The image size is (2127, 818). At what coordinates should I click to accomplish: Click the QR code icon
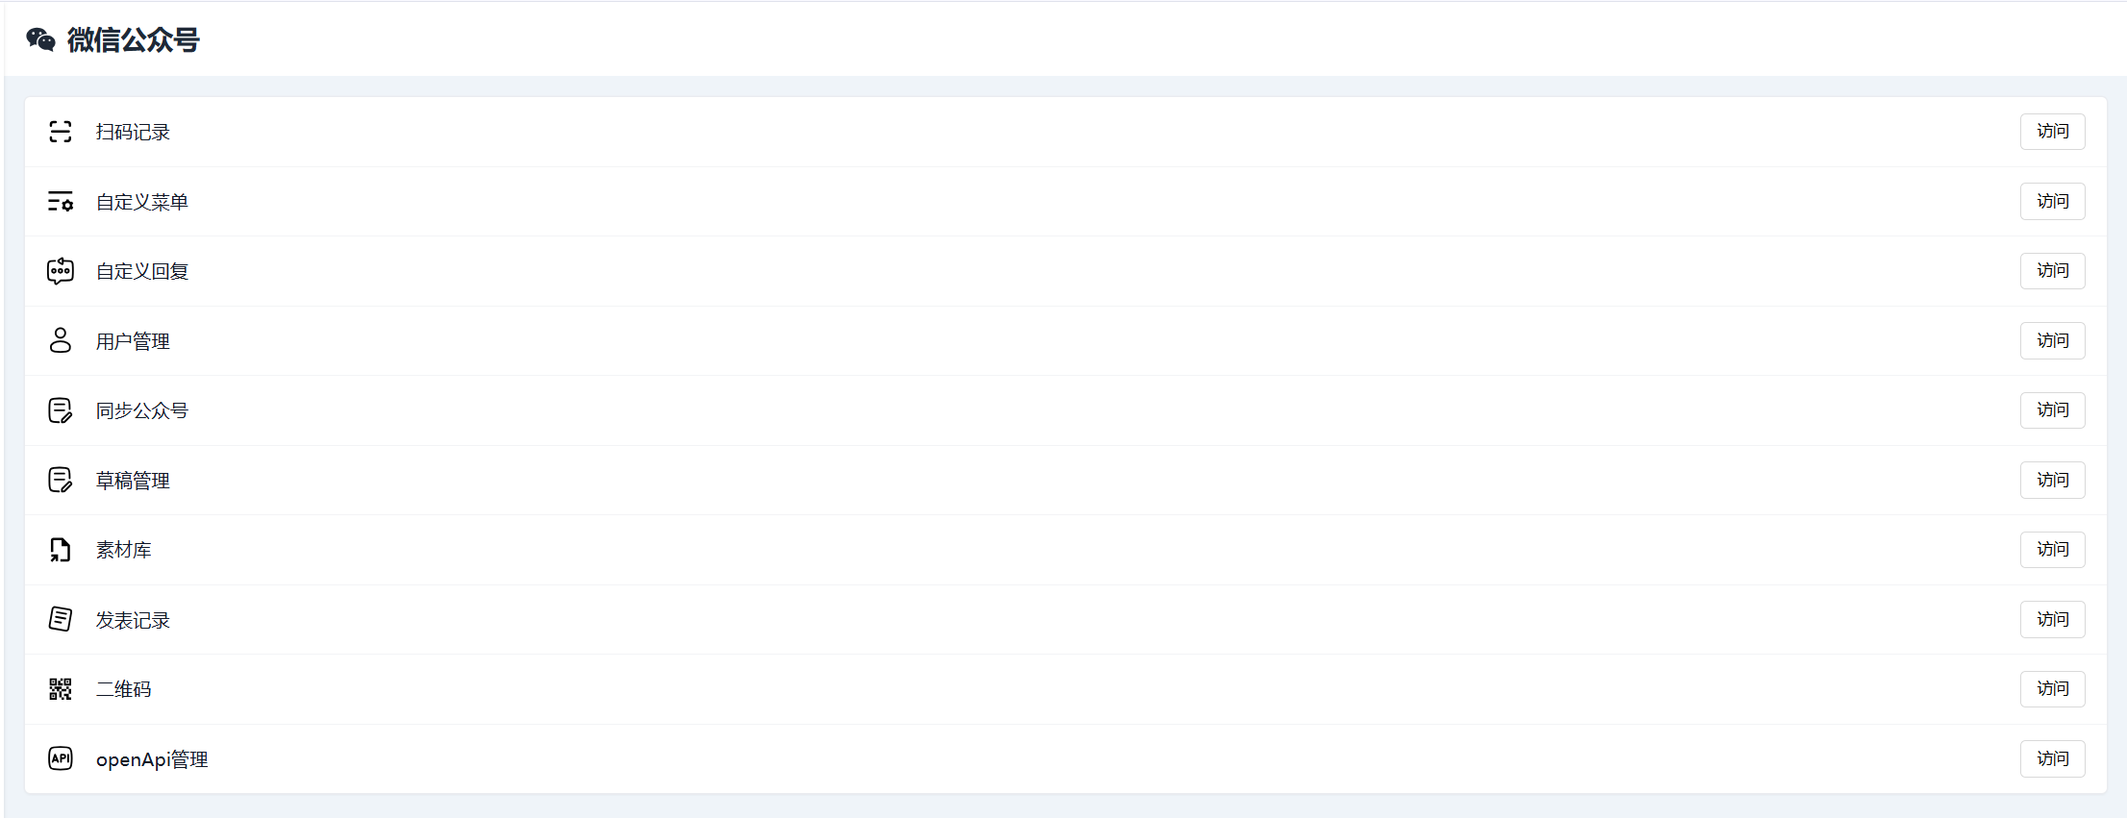click(61, 689)
